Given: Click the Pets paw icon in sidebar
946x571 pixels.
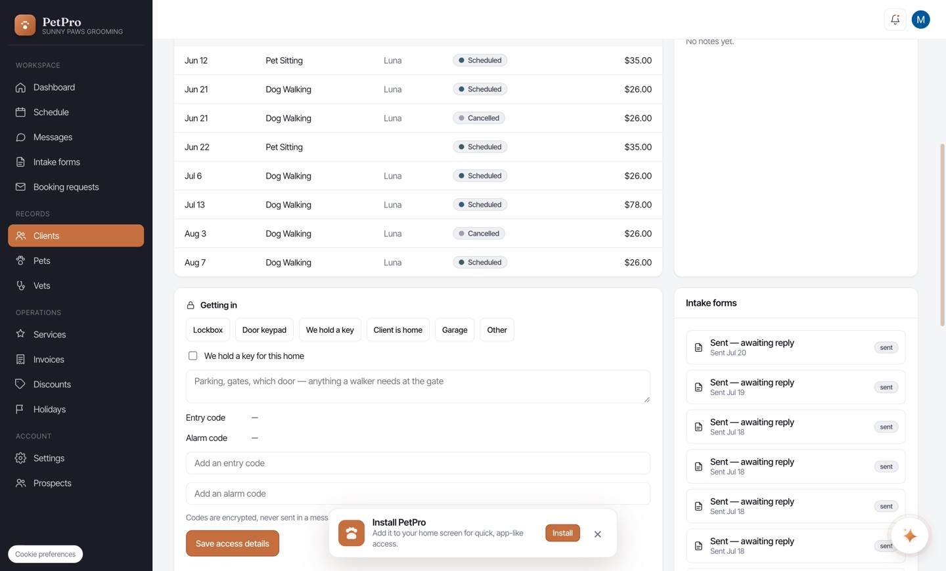Looking at the screenshot, I should pos(20,261).
